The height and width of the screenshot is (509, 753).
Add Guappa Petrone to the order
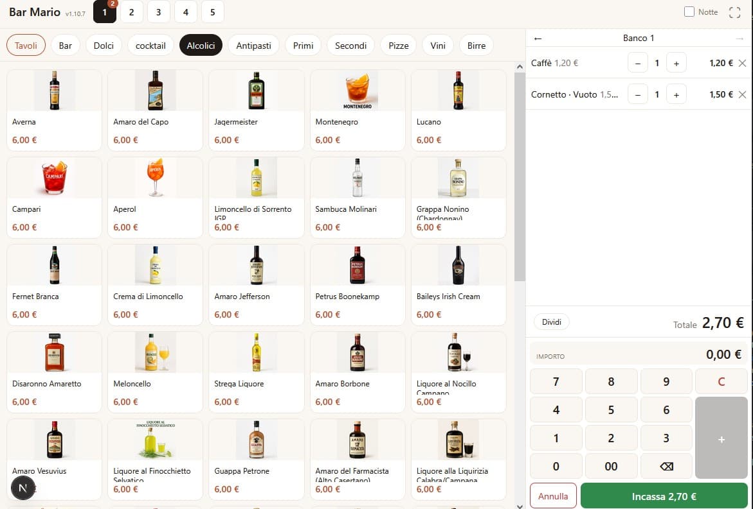[257, 459]
